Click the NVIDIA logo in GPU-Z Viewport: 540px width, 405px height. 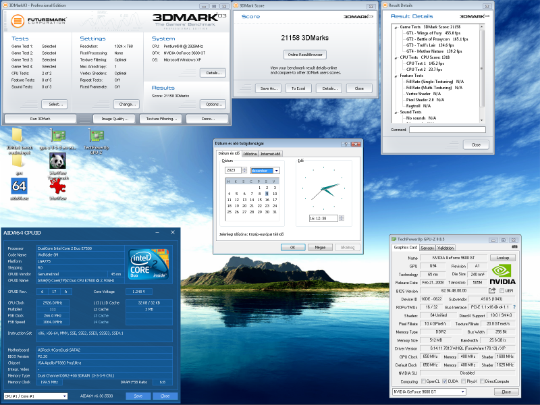coord(502,275)
